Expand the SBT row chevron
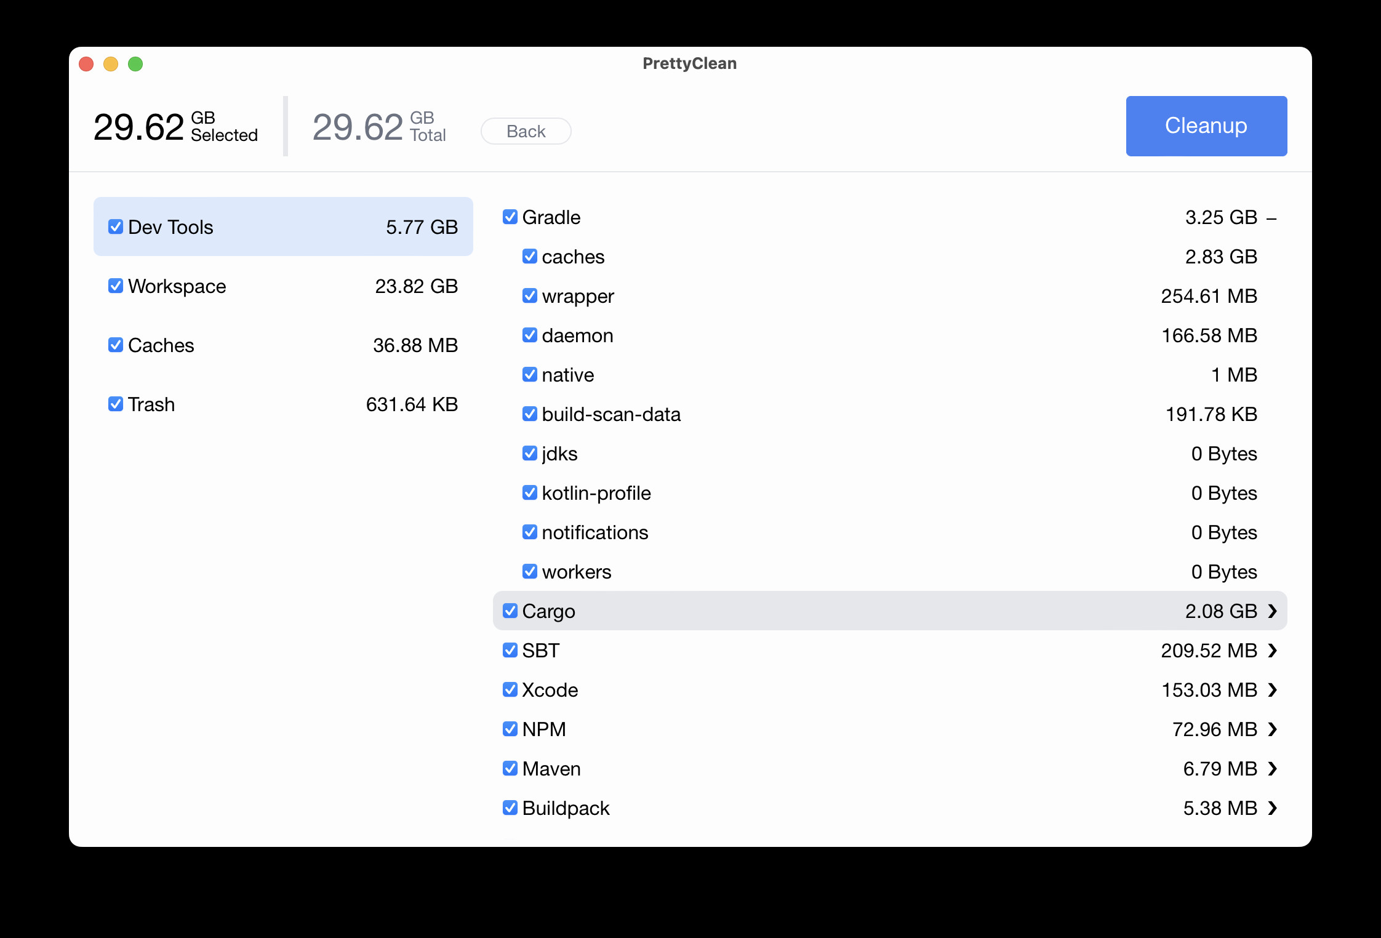 [1273, 650]
